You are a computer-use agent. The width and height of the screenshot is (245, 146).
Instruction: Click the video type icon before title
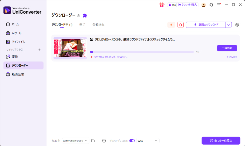92,39
